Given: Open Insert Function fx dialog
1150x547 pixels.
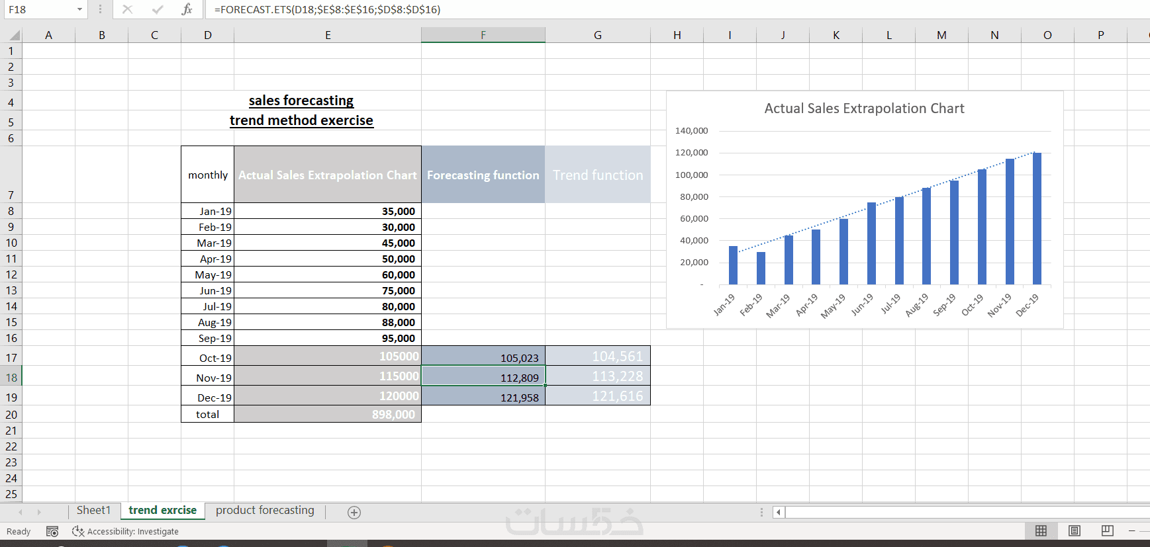Looking at the screenshot, I should [x=187, y=9].
